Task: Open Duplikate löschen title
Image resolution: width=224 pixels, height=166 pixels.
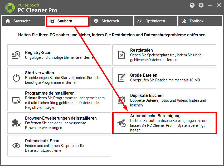Action: (147, 96)
